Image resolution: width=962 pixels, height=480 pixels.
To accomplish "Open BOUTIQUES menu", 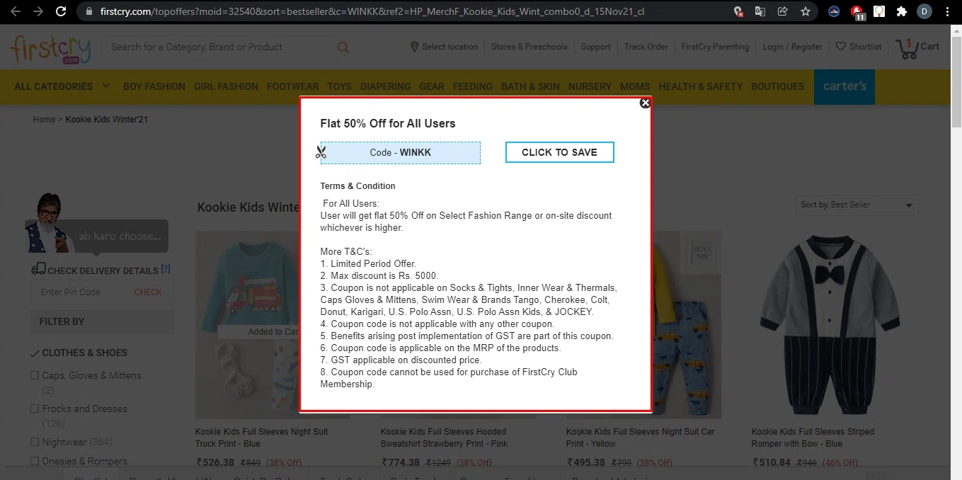I will click(778, 86).
